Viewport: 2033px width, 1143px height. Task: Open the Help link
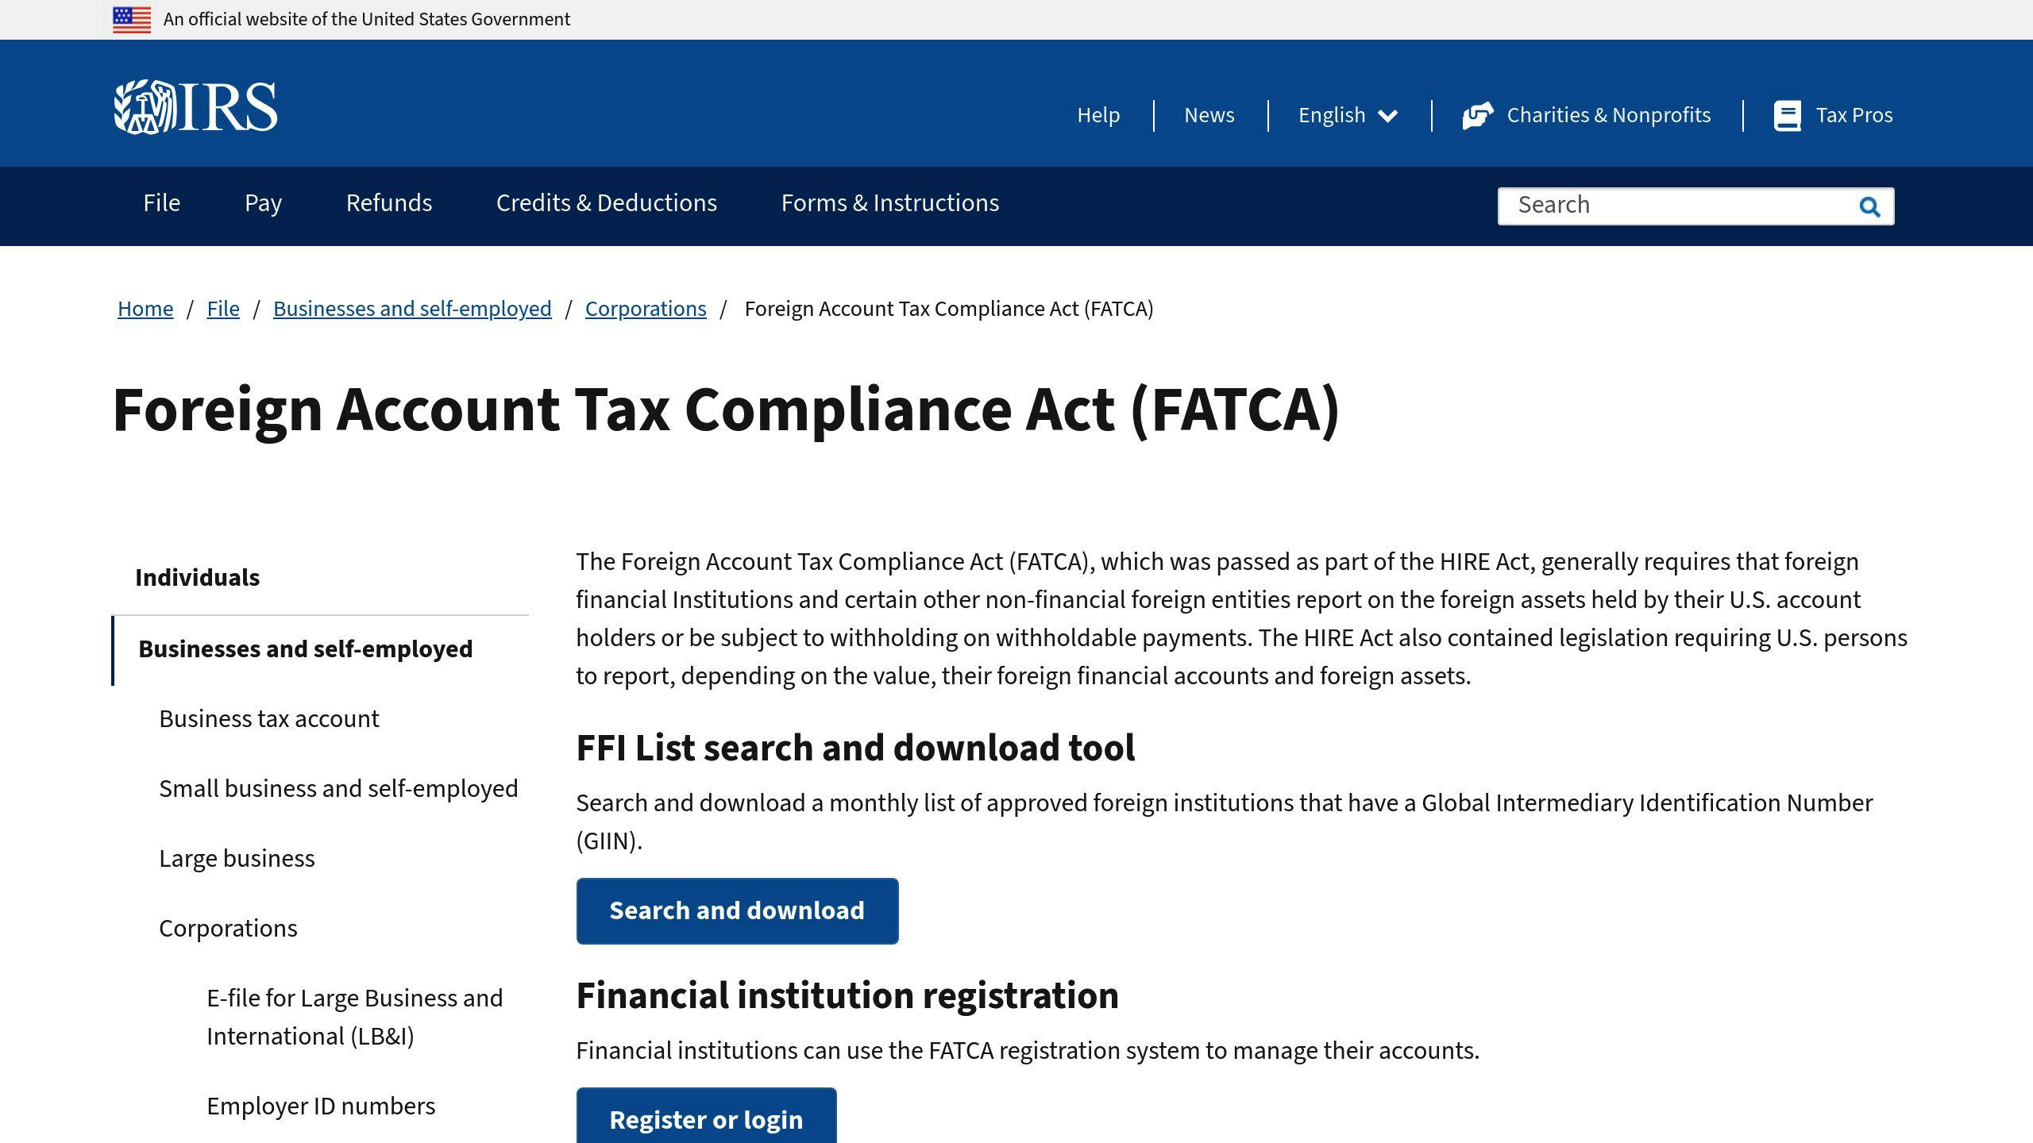(x=1098, y=115)
